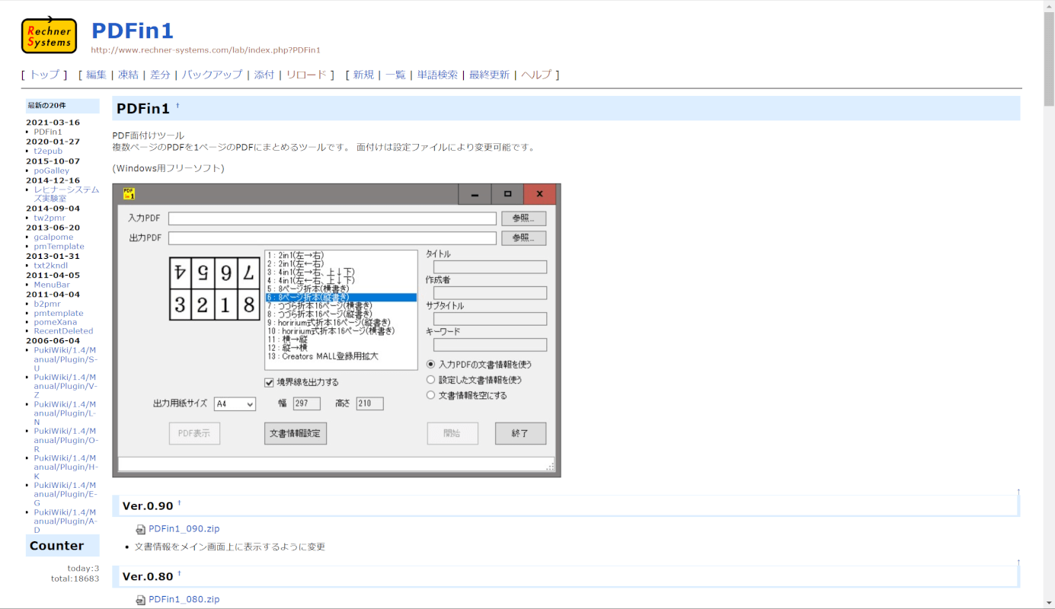Screen dimensions: 1055x609
Task: Open pmTemplate sidebar link
Action: (x=59, y=247)
